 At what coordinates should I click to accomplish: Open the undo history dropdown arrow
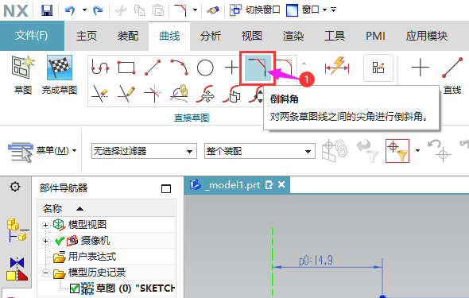[x=84, y=10]
